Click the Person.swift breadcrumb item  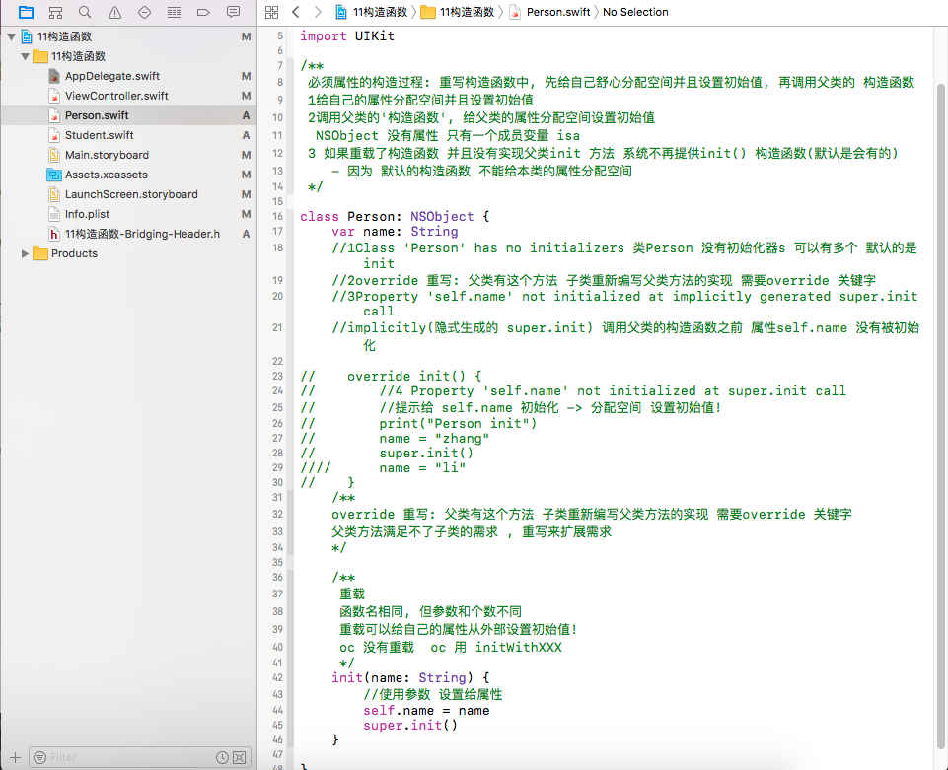550,12
